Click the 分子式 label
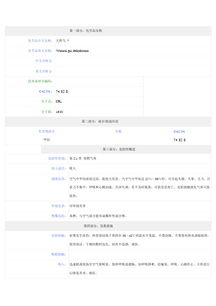Viewport: 216px width, 306px height. (47, 101)
